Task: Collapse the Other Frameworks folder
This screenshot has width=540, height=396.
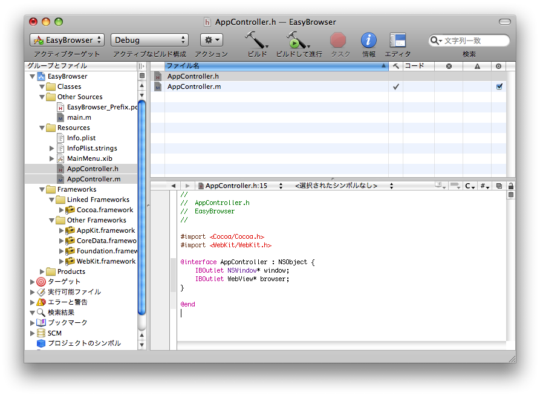Action: tap(51, 220)
